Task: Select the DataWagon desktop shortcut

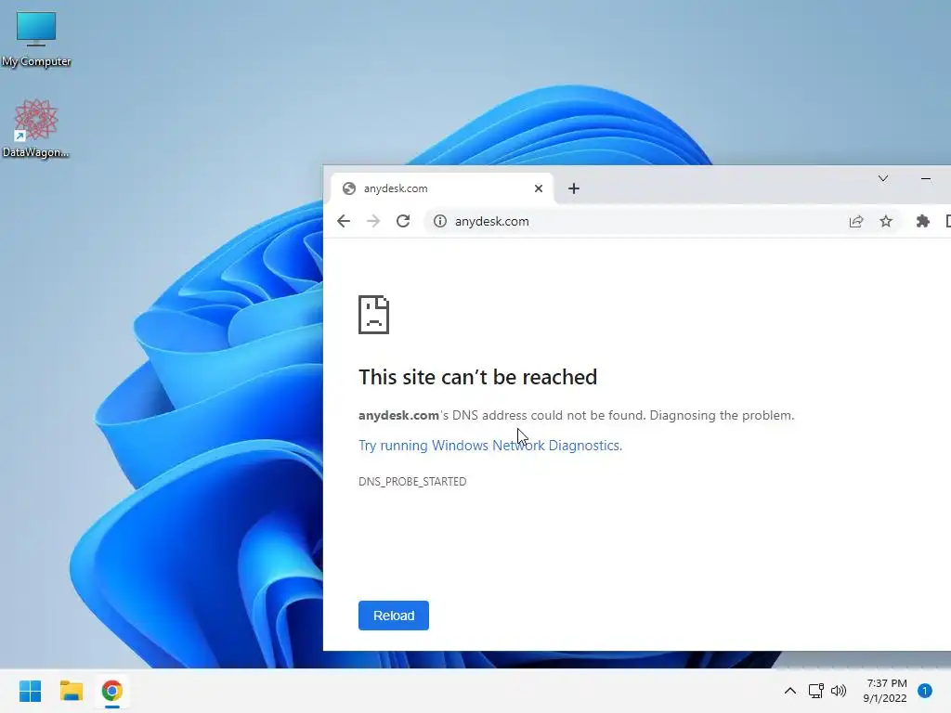Action: pos(36,128)
